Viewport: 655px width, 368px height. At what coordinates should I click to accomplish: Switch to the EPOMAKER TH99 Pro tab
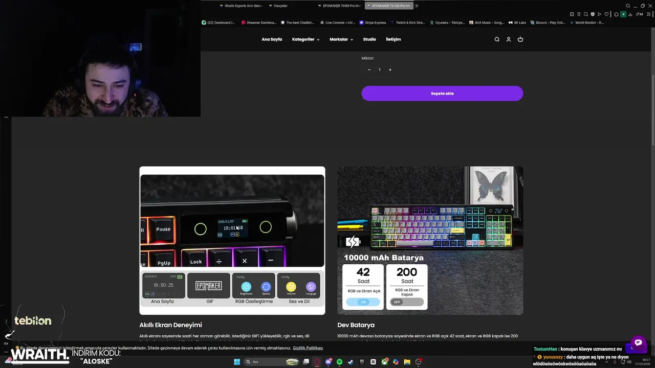click(x=339, y=6)
